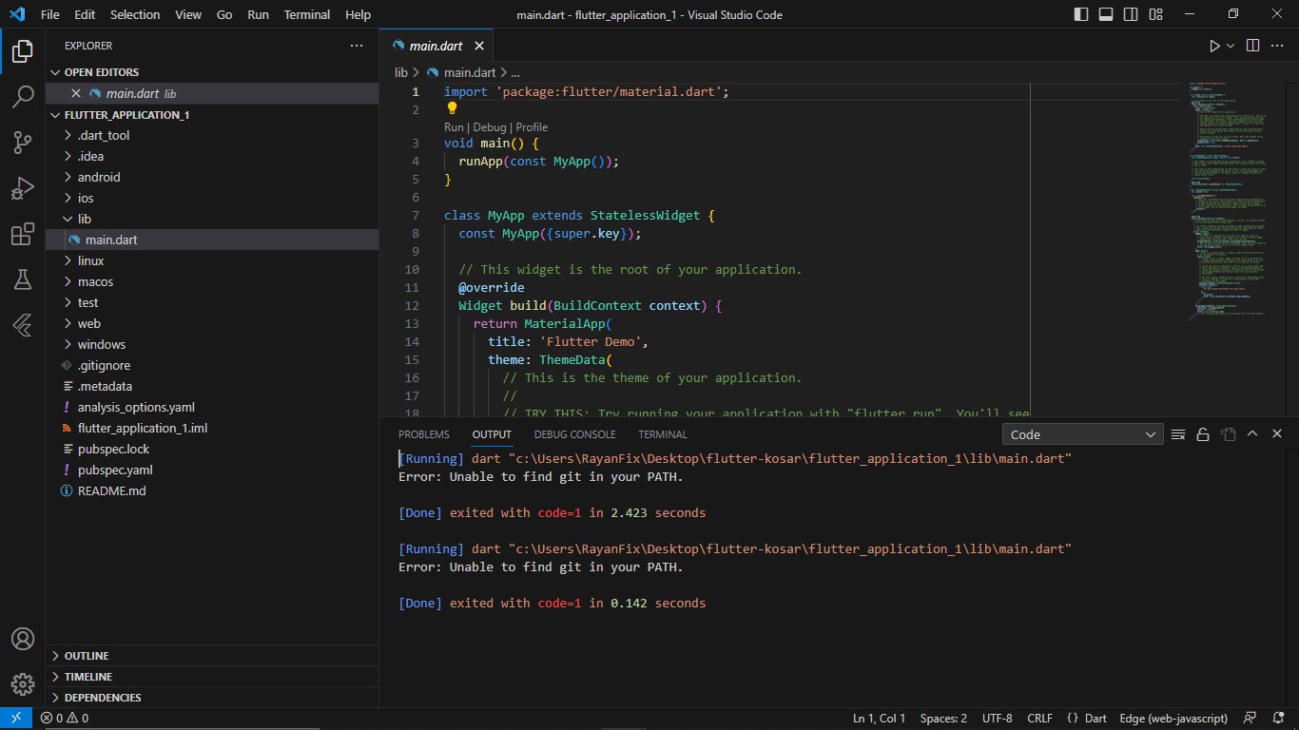Click the Explorer more actions ellipsis
Image resolution: width=1299 pixels, height=730 pixels.
pyautogui.click(x=357, y=46)
